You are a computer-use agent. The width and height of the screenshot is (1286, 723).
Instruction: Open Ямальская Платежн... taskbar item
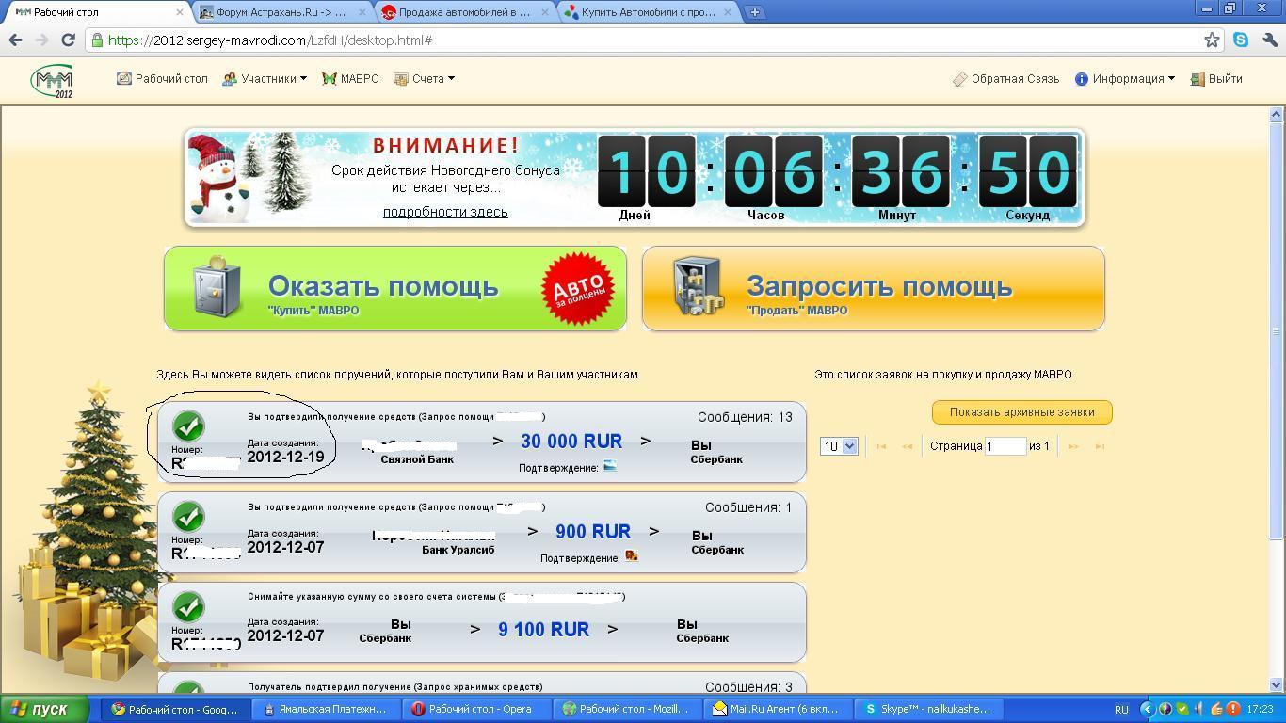[326, 710]
